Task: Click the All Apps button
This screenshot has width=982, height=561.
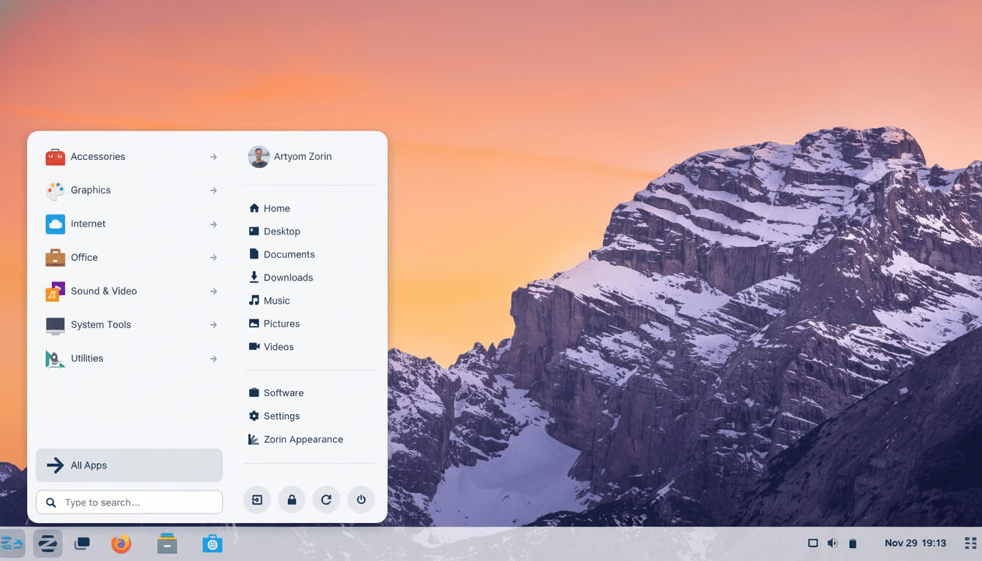Action: pos(129,465)
